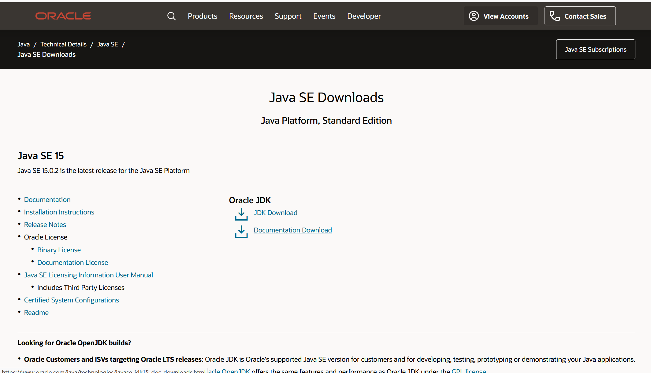This screenshot has width=651, height=373.
Task: Open the Support menu
Action: pyautogui.click(x=288, y=16)
